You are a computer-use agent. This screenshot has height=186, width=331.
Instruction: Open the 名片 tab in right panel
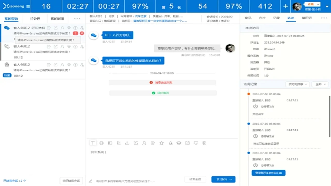(x=262, y=18)
